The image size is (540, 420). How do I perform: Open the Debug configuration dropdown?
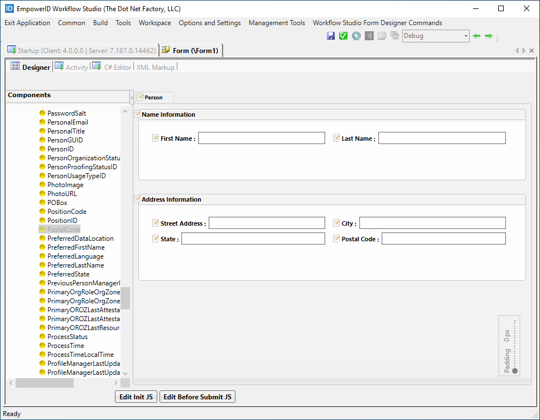(x=466, y=36)
